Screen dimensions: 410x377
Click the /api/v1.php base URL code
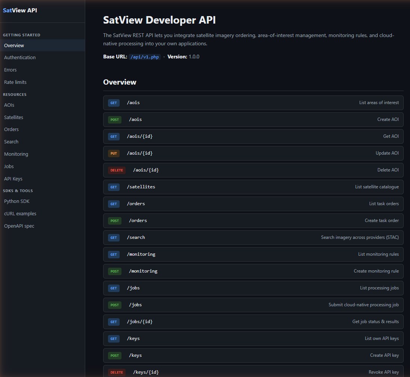point(145,57)
